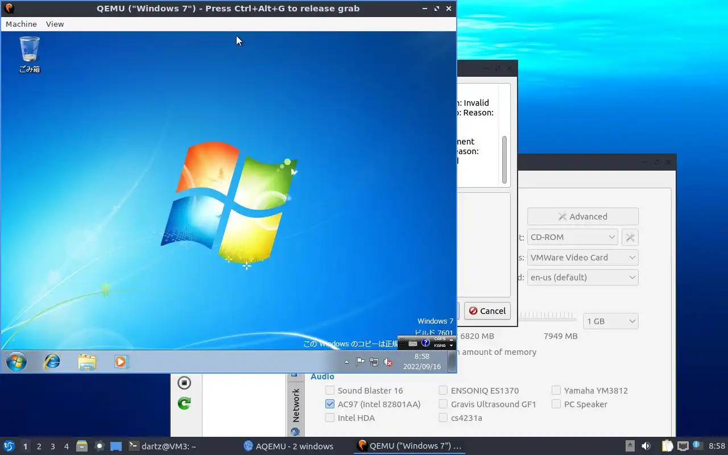Click the tools icon beside CD-ROM dropdown
The image size is (728, 455).
tap(630, 237)
